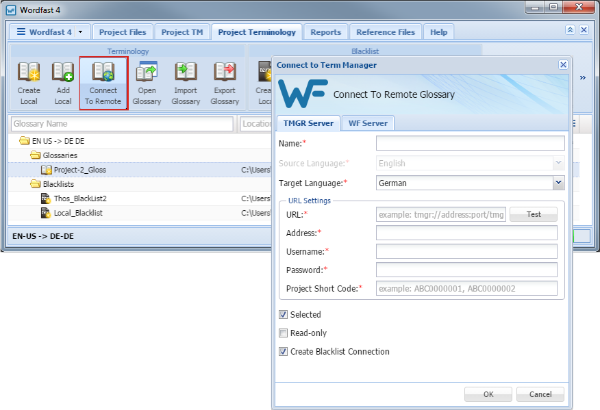Switch to the Reports tab
This screenshot has width=600, height=410.
[325, 32]
